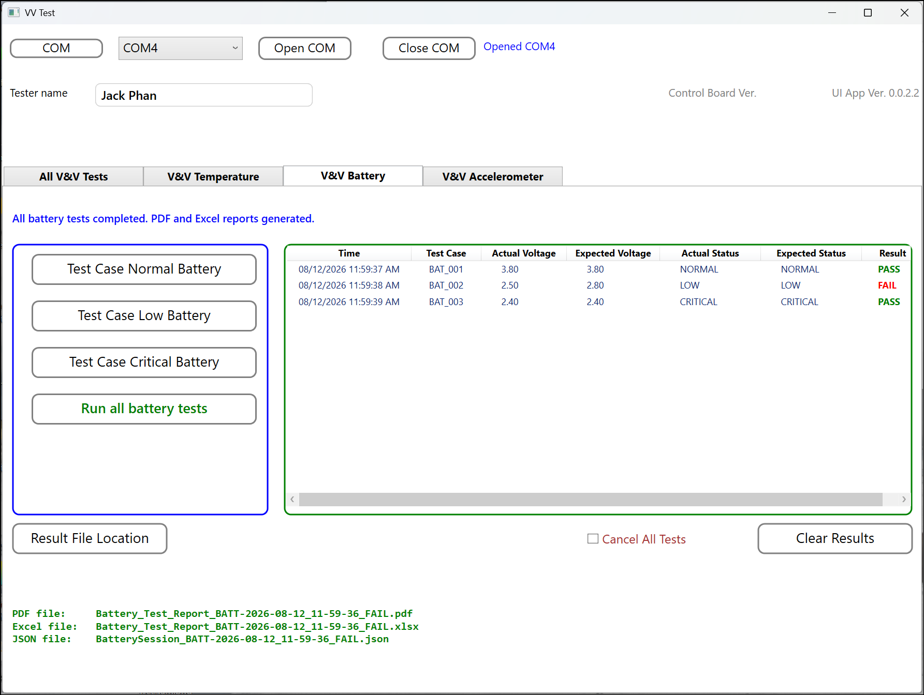This screenshot has height=695, width=924.
Task: Click the results scrollbar left arrow
Action: point(292,499)
